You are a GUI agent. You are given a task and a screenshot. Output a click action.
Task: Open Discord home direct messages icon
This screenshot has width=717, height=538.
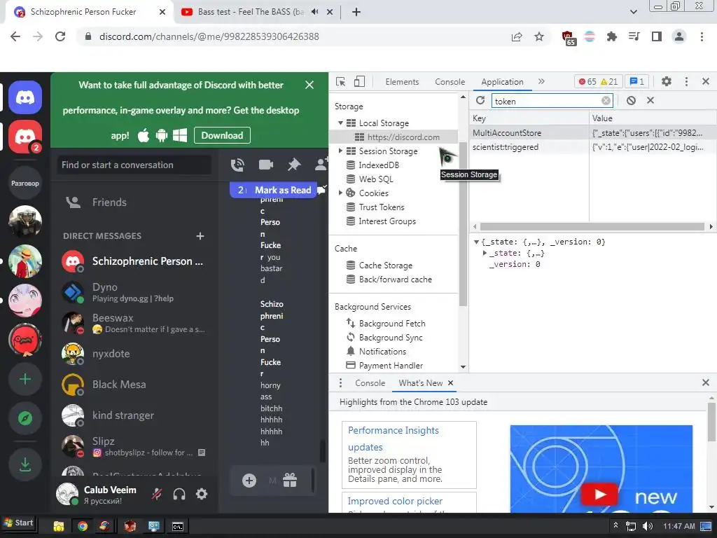coord(25,97)
